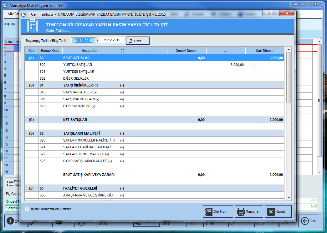Click the Getir refresh button
The height and width of the screenshot is (233, 327).
pos(138,41)
